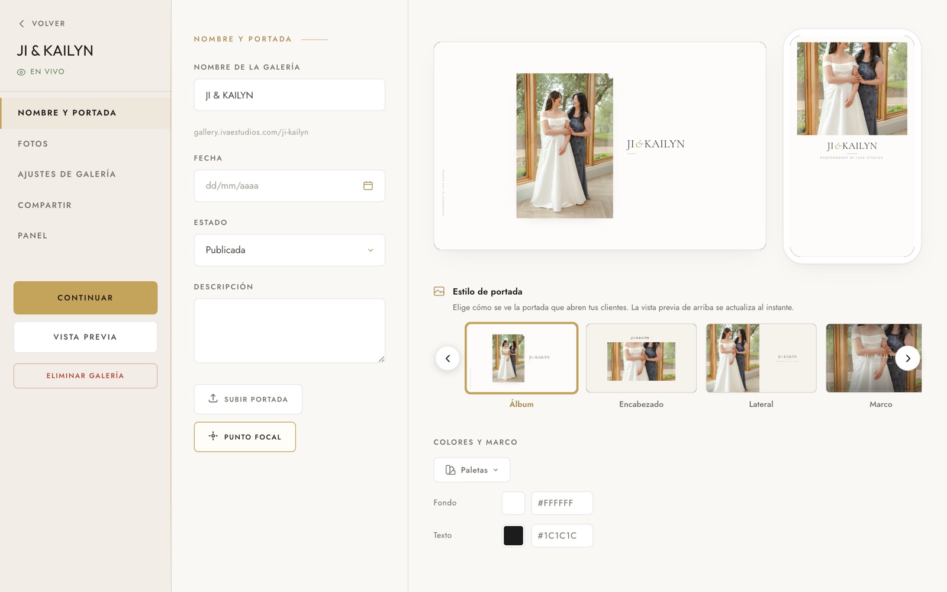Click the desktop cover preview

pos(600,146)
